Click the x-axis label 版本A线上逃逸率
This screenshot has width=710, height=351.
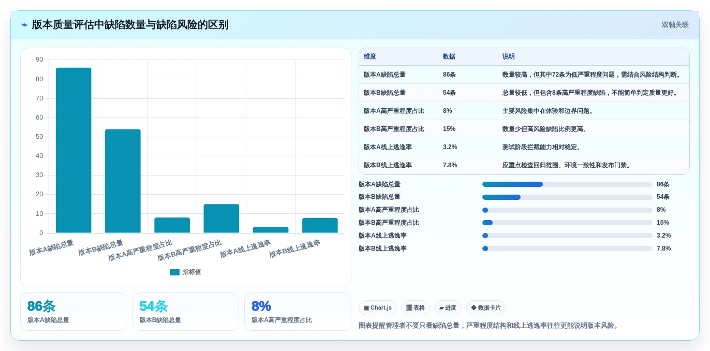click(x=245, y=248)
